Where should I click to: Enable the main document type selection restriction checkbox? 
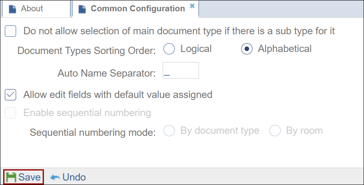10,31
